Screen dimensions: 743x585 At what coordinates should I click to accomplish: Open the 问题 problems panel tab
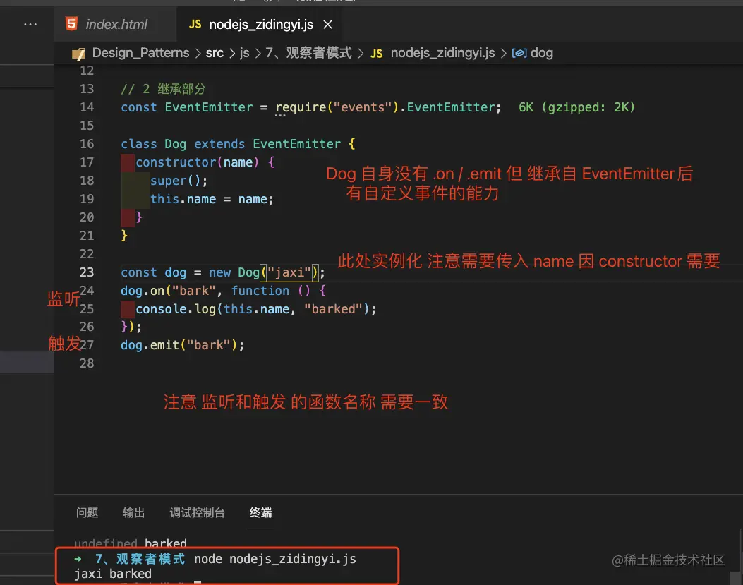tap(87, 512)
